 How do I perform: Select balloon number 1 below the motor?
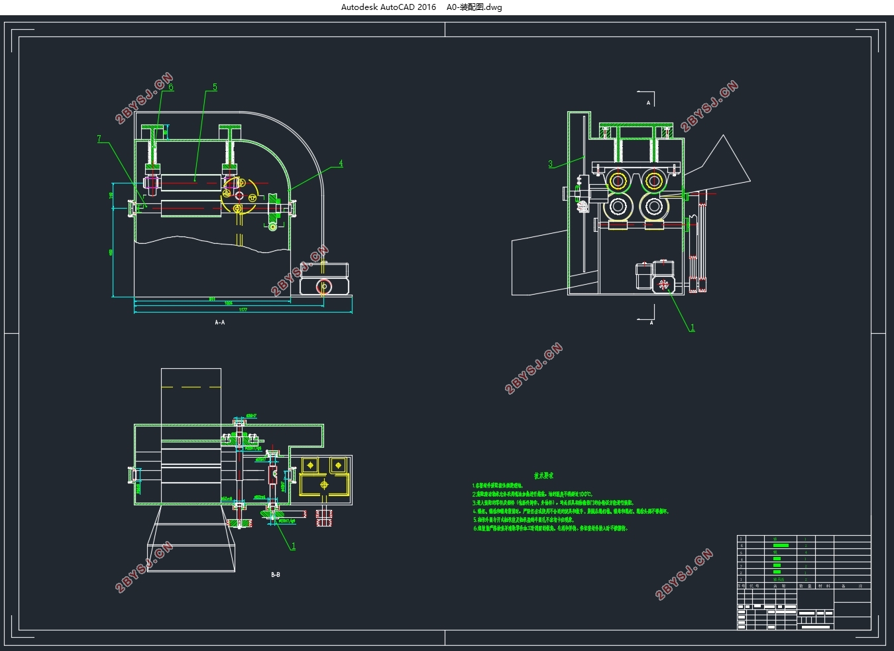pos(693,327)
